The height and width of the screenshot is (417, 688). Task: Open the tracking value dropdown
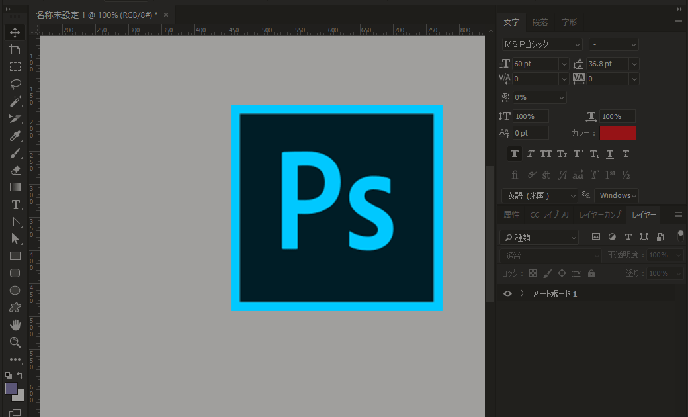point(634,79)
